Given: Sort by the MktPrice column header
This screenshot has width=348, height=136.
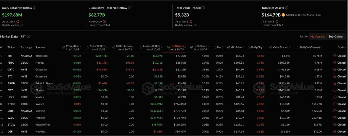Looking at the screenshot, I should 236,47.
